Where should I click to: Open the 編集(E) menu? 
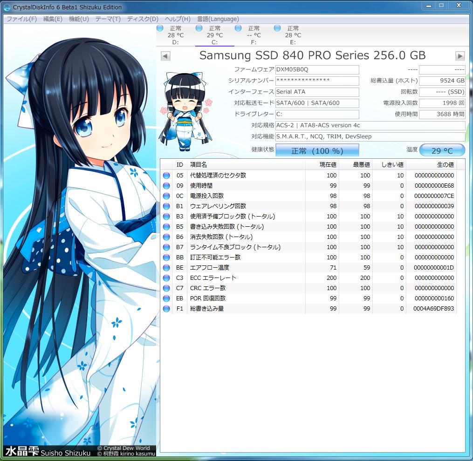(53, 19)
